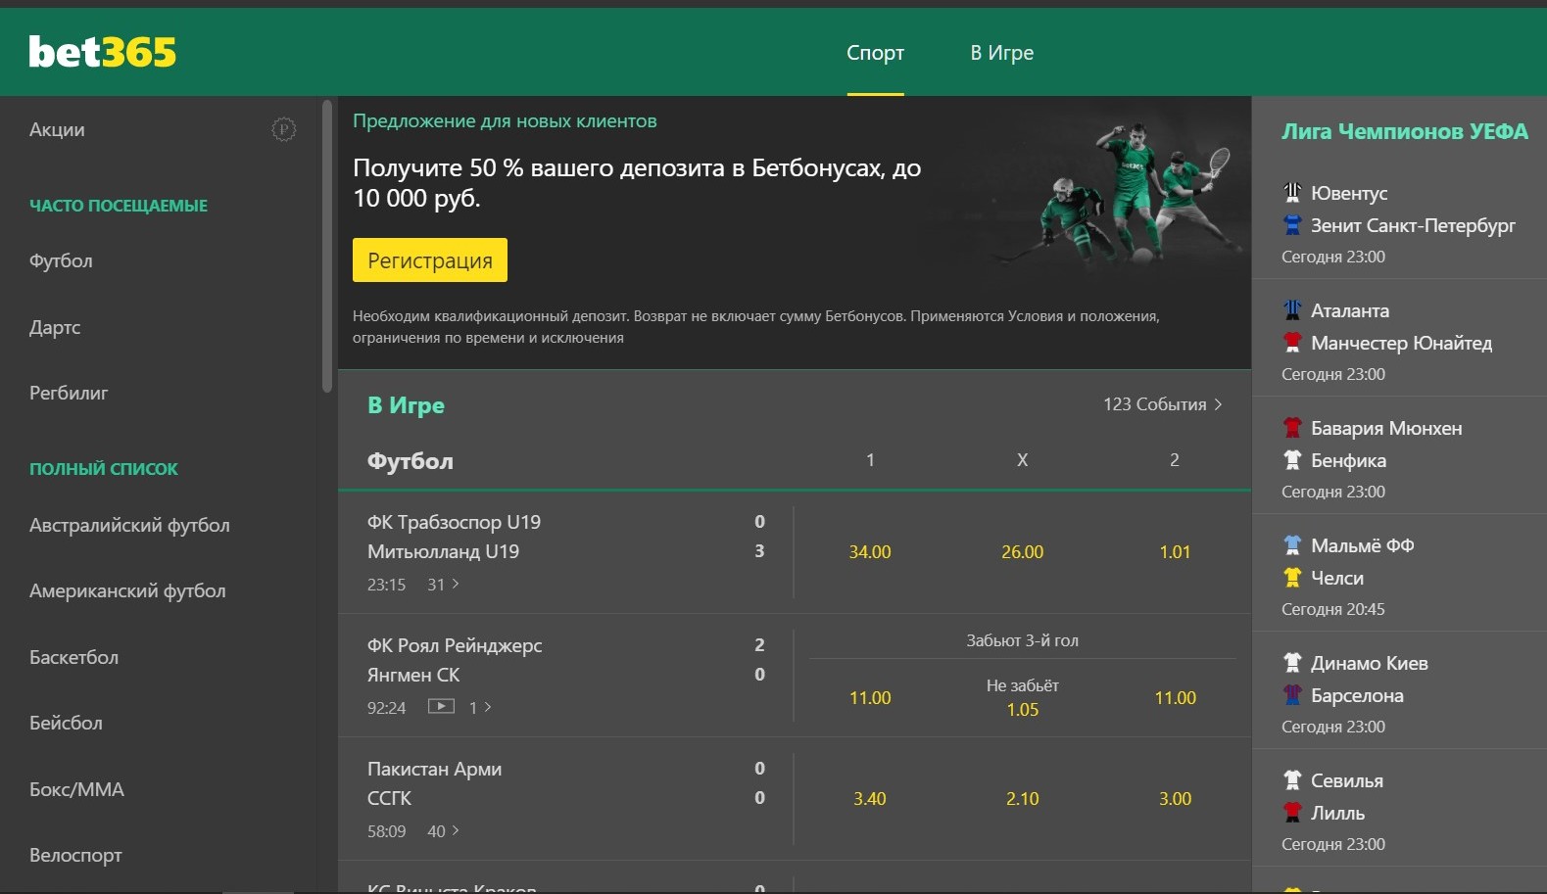Click the Предложение для новых клиентов text
Viewport: 1547px width, 894px height.
coord(505,121)
